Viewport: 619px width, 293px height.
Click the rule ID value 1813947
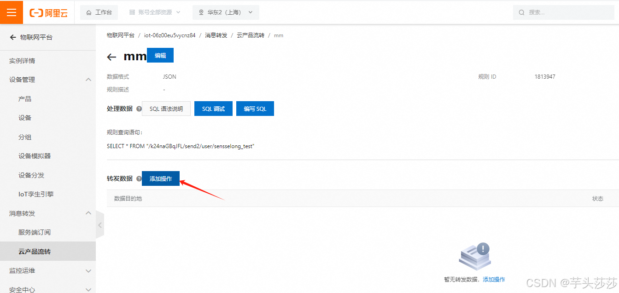pos(545,77)
